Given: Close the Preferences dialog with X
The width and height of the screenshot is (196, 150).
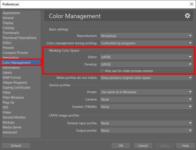Looking at the screenshot, I should pos(191,4).
